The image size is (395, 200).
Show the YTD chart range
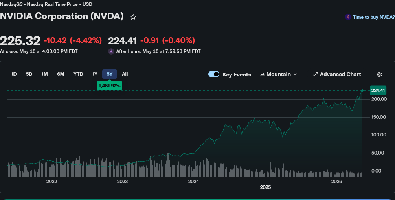pos(78,74)
